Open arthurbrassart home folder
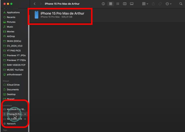 (14, 74)
